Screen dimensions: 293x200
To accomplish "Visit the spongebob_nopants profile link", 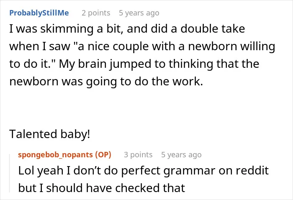I will 55,155.
